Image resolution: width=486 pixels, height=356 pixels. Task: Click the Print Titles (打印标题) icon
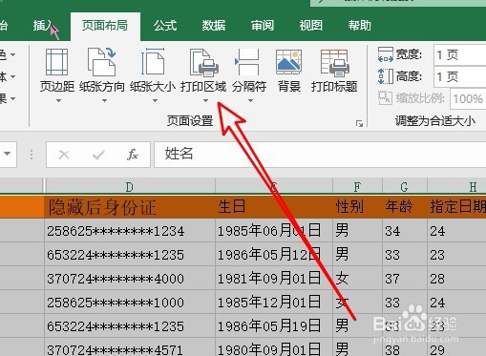pyautogui.click(x=335, y=63)
